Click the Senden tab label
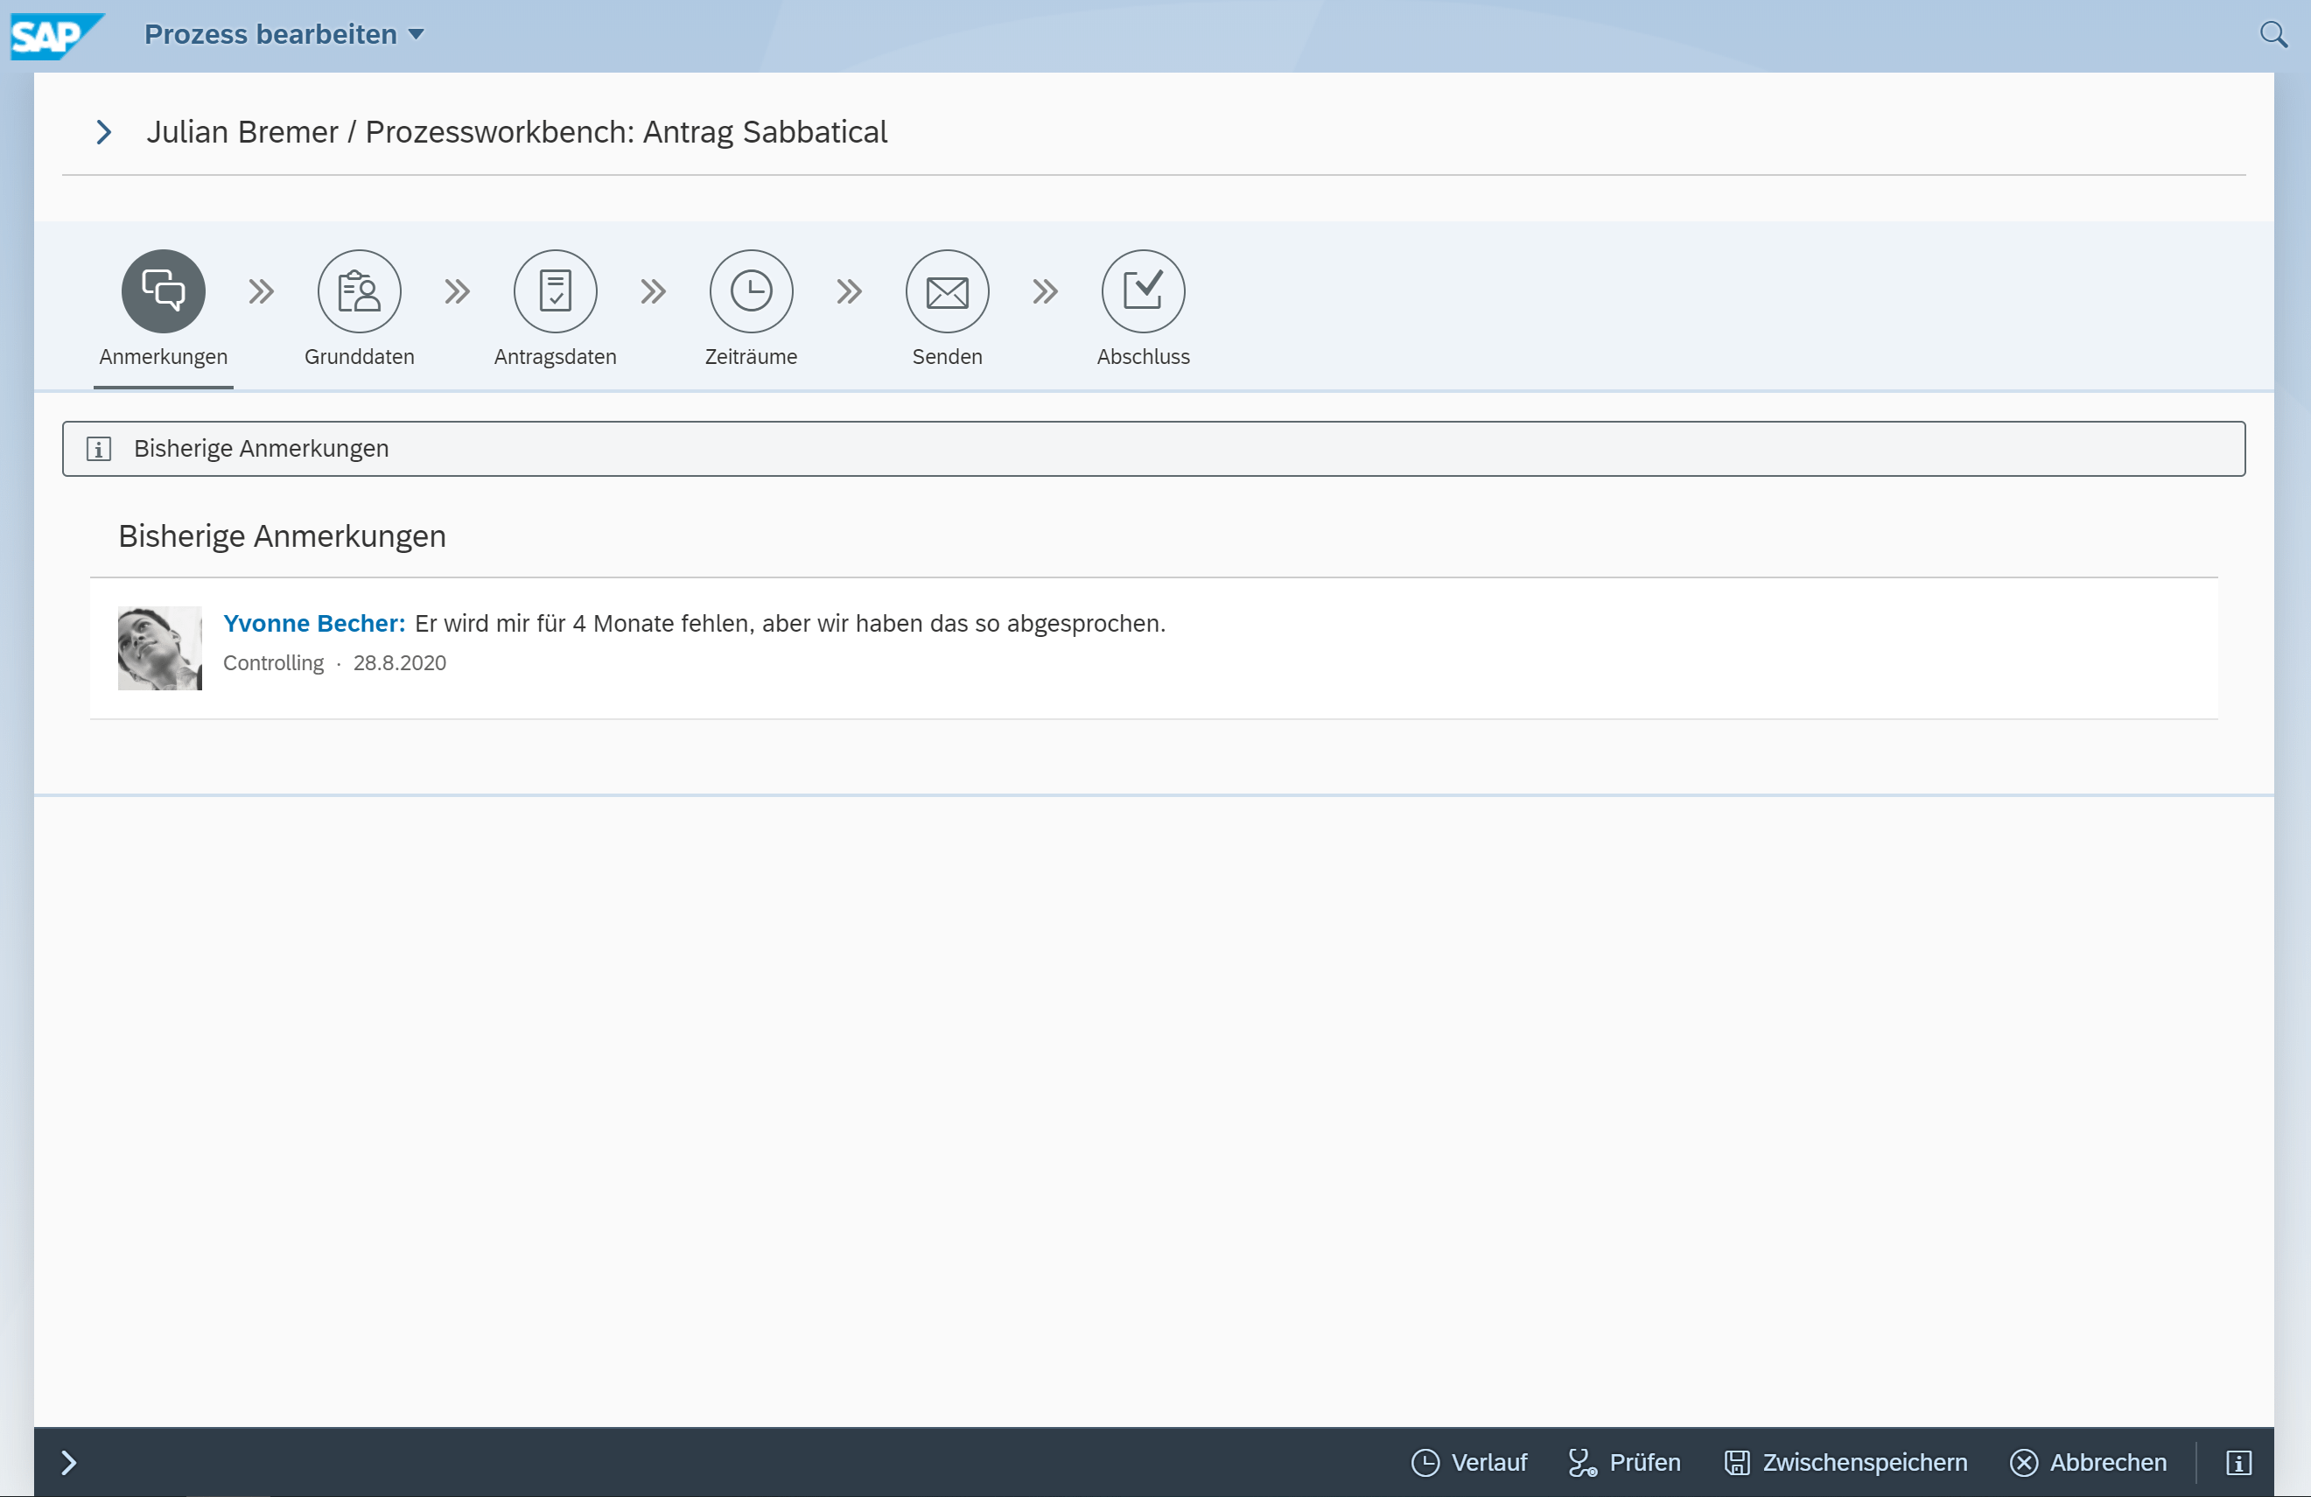This screenshot has width=2311, height=1497. (948, 356)
